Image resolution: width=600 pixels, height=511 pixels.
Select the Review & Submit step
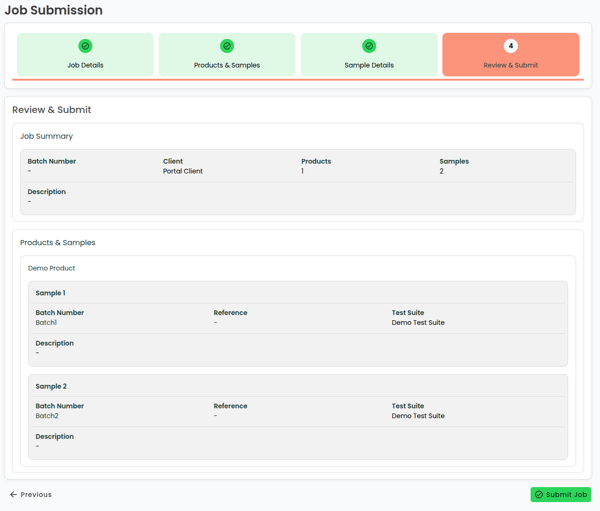coord(511,54)
